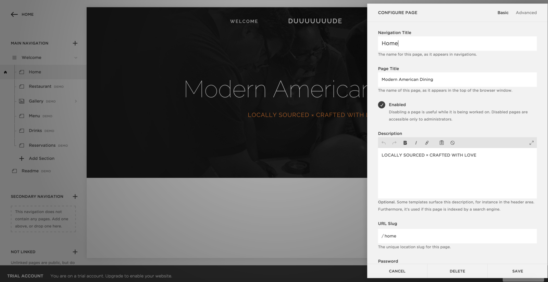This screenshot has height=282, width=548.
Task: Undo in the description editor
Action: [x=384, y=143]
